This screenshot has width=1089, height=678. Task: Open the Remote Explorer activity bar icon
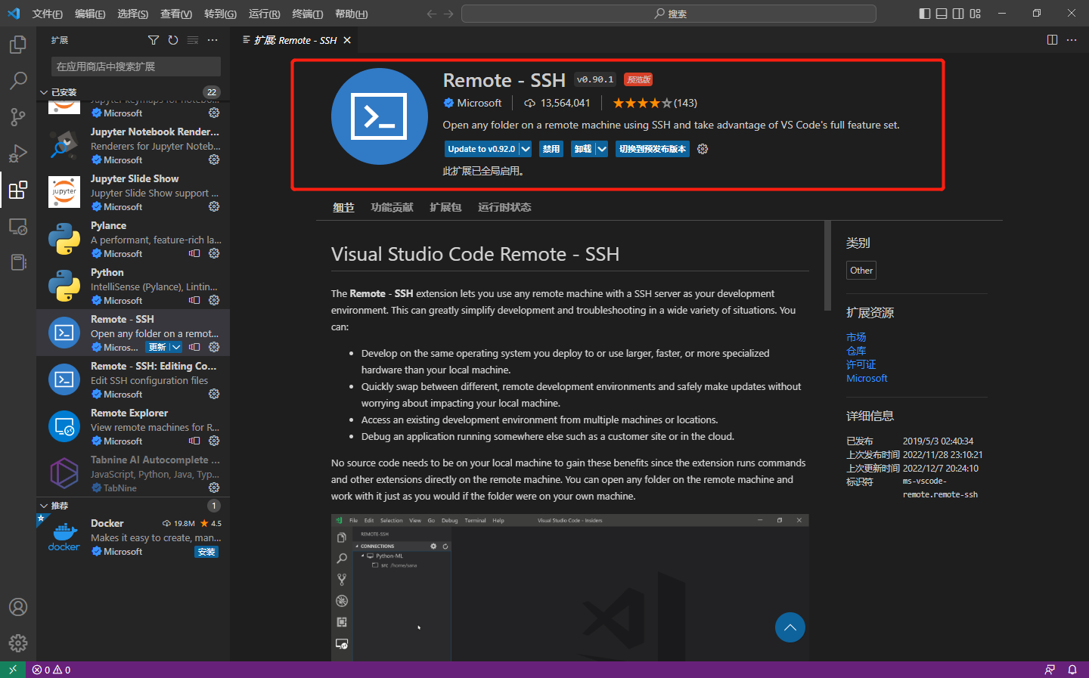pyautogui.click(x=17, y=226)
